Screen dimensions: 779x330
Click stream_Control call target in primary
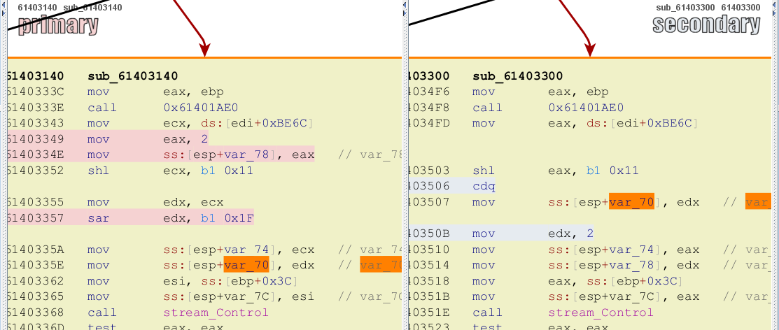pos(216,313)
